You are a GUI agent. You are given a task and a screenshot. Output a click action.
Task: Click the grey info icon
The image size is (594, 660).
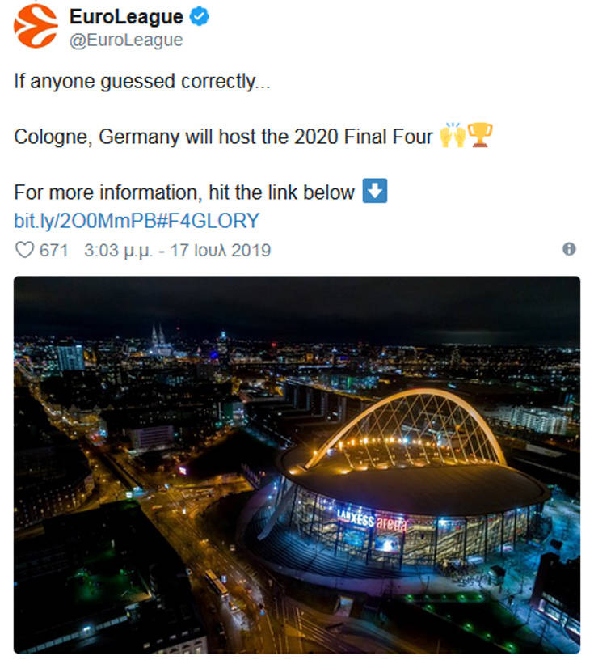[569, 249]
